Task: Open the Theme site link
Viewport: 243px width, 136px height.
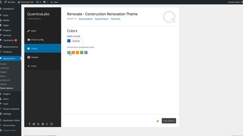Action: (115, 19)
